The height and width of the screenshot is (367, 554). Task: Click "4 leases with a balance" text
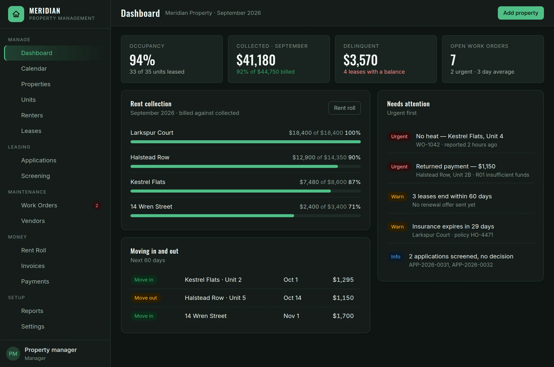(374, 72)
